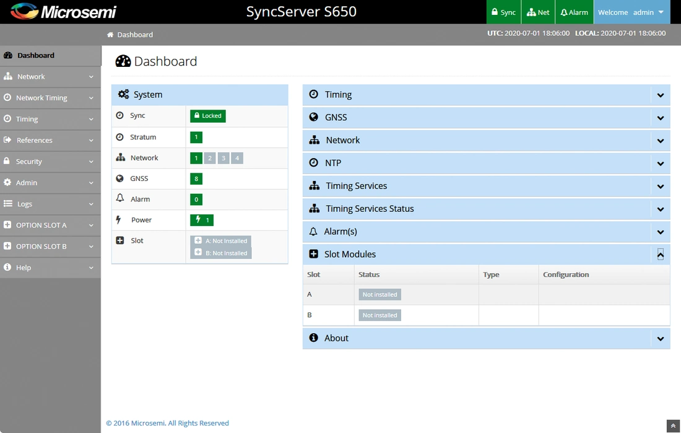Click the clock icon in the NTP panel header

(x=314, y=162)
